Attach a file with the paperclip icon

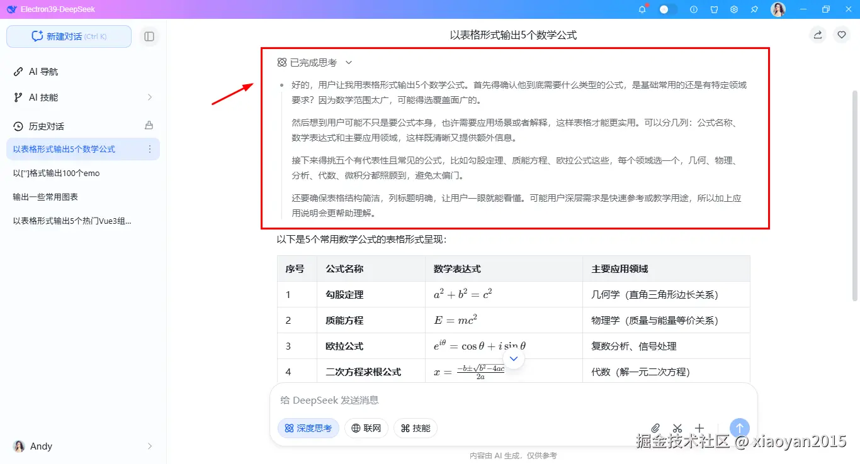coord(655,428)
